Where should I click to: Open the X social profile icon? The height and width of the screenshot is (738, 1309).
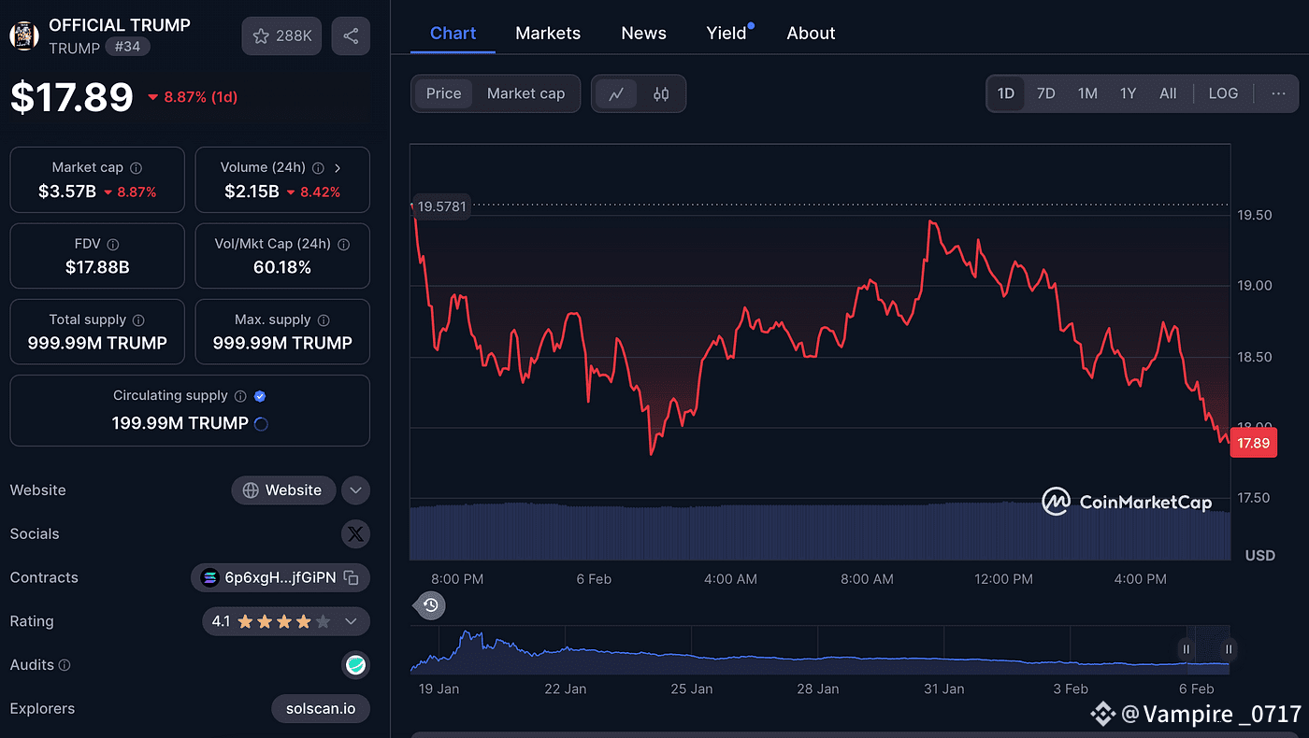355,534
